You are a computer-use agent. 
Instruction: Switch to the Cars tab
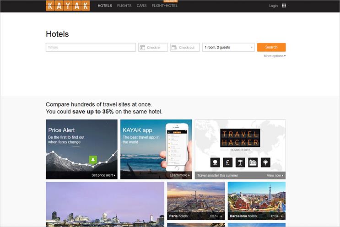pos(141,5)
